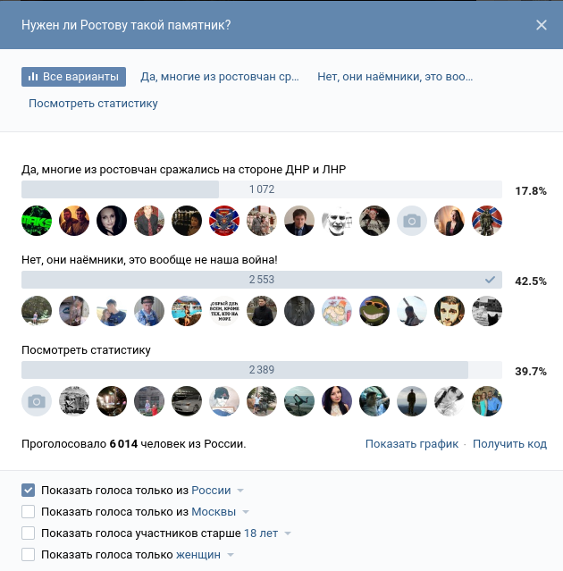Expand the 'России' country dropdown
Screen dimensions: 563x571
(218, 490)
